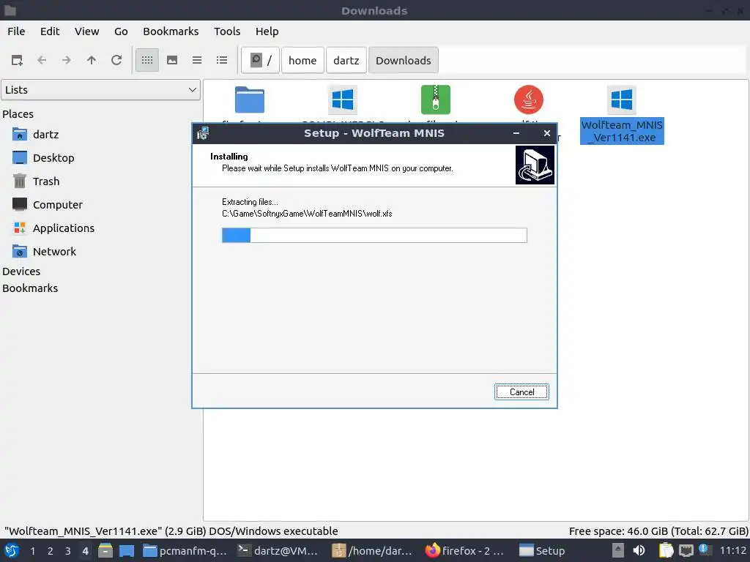The width and height of the screenshot is (750, 562).
Task: Click the root path button
Action: pos(260,60)
